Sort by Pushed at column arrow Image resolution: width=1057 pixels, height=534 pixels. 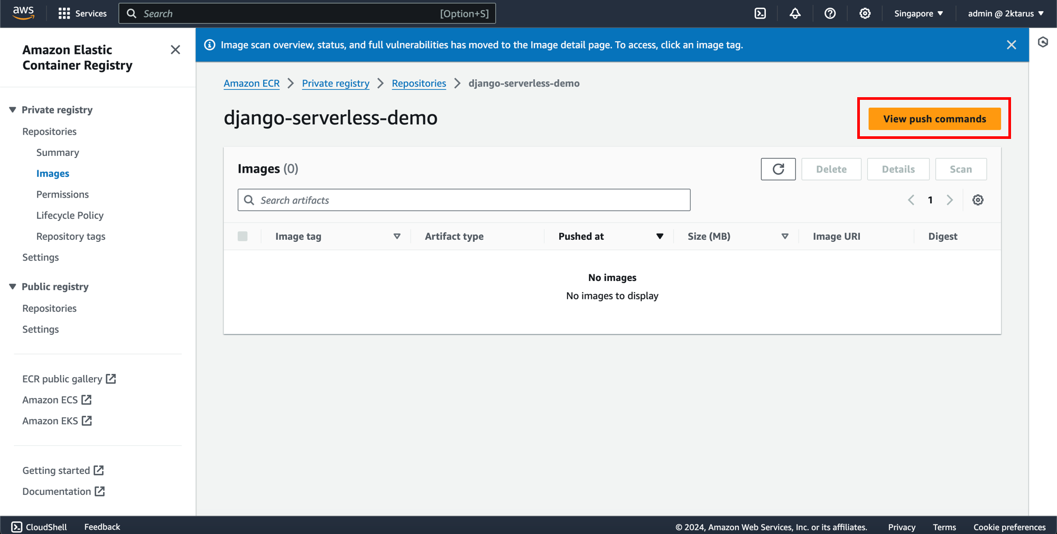pyautogui.click(x=660, y=236)
